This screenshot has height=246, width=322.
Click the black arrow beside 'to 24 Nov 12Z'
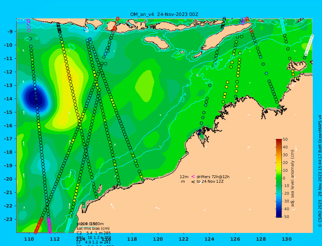193,182
